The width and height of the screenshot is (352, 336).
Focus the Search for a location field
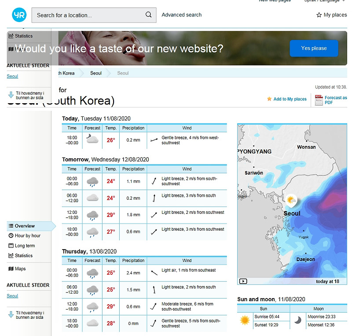[94, 15]
